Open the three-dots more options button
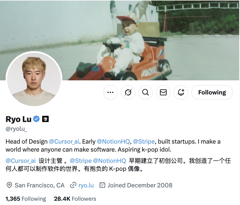 [x=110, y=92]
